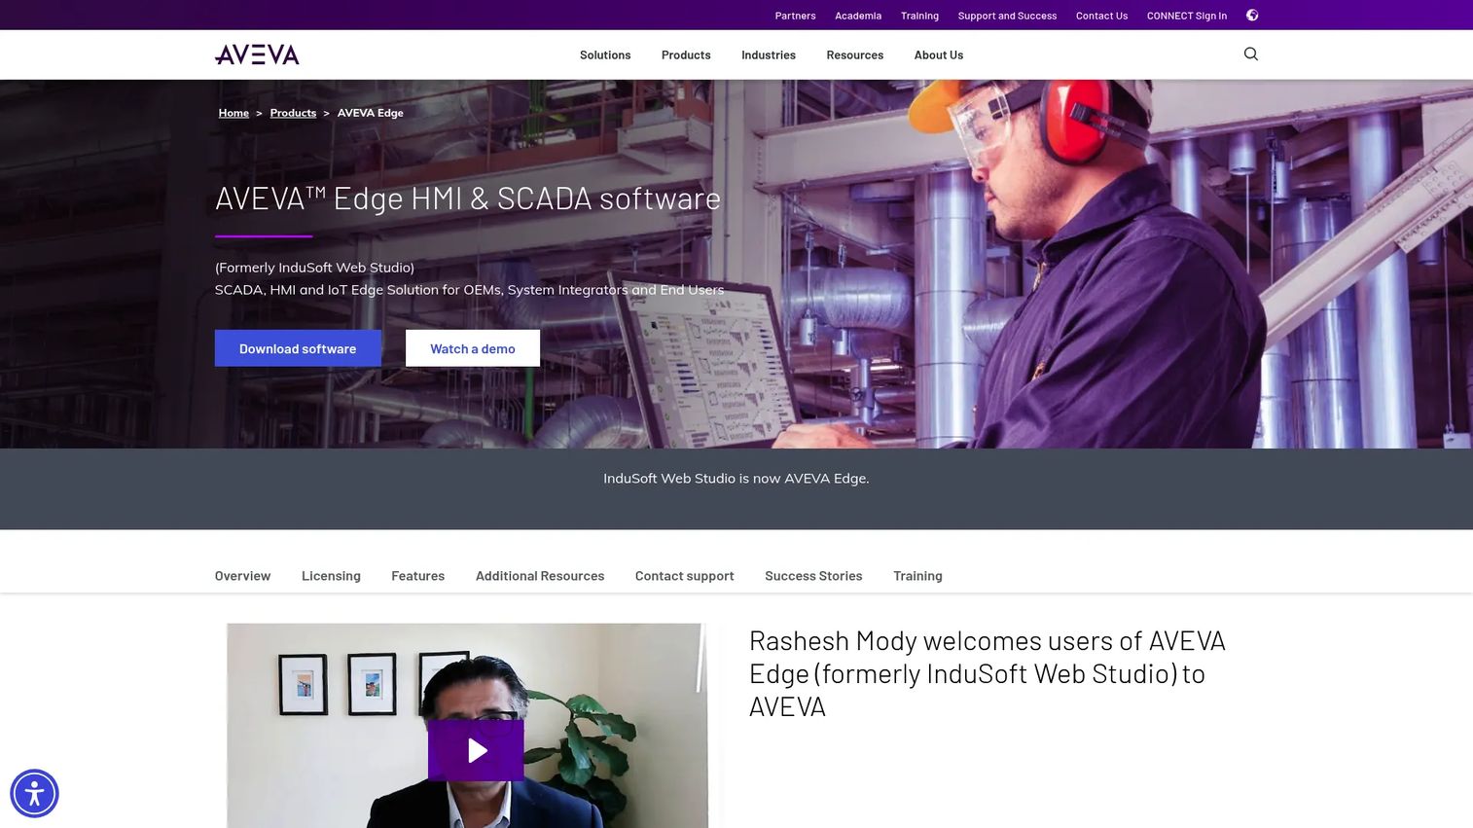Click CONNECT Sign In
The image size is (1473, 828).
[x=1187, y=16]
